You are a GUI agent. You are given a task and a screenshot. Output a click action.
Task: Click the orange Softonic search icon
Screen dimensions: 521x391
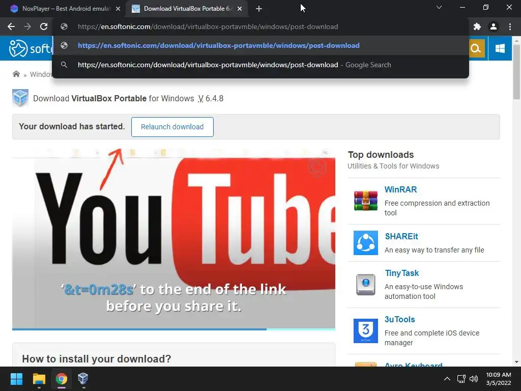tap(476, 48)
